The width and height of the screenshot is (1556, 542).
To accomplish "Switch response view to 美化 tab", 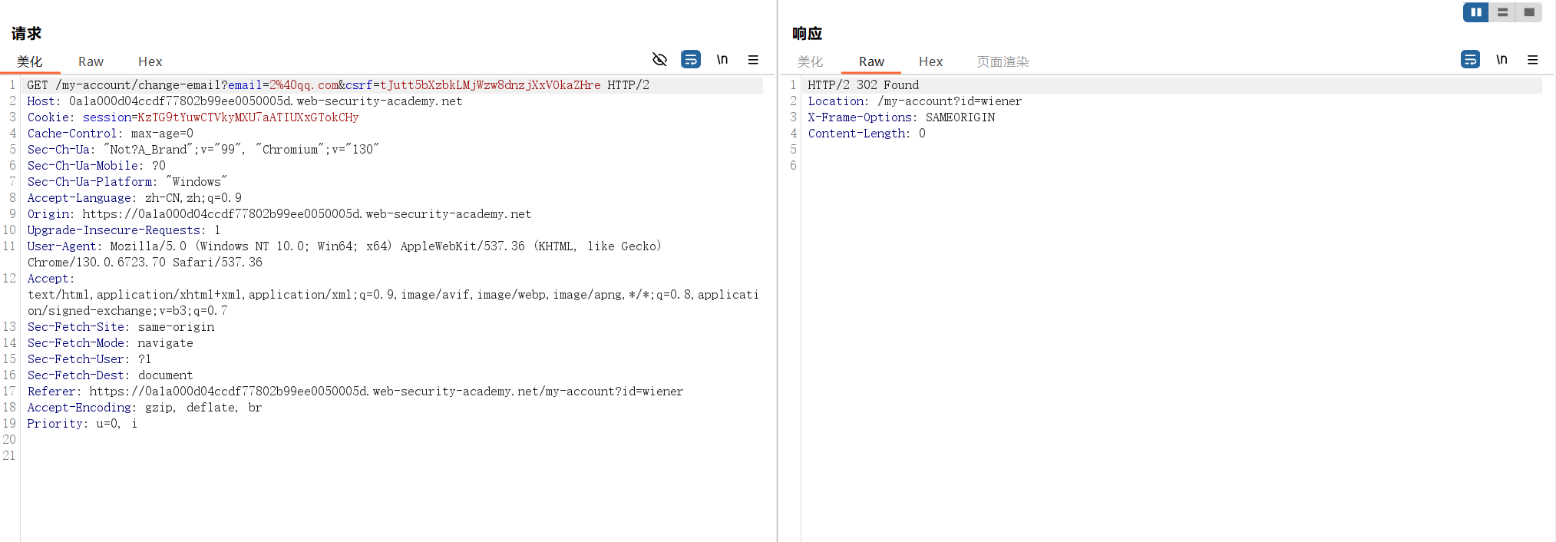I will tap(810, 61).
